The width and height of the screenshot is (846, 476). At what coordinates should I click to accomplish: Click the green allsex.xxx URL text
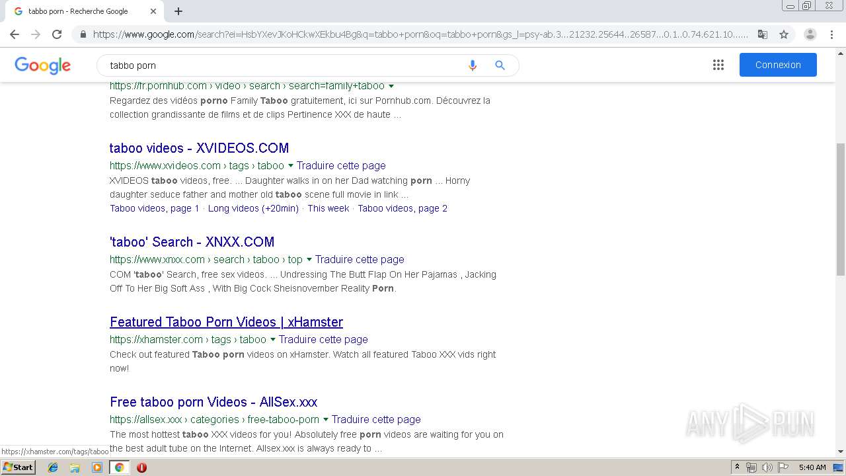pyautogui.click(x=214, y=420)
